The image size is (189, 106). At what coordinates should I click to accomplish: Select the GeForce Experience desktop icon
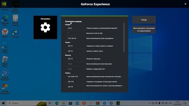[15, 6]
